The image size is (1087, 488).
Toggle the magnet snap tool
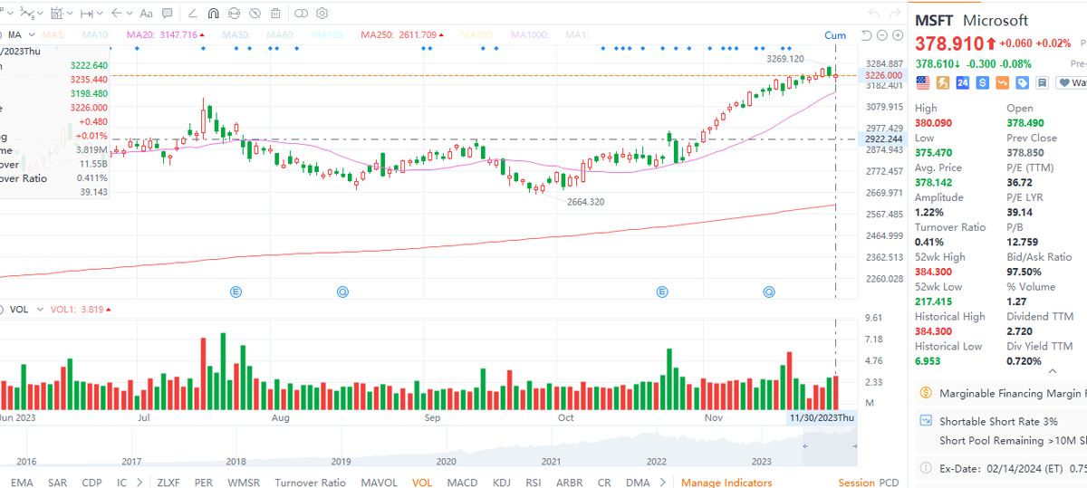pos(213,14)
